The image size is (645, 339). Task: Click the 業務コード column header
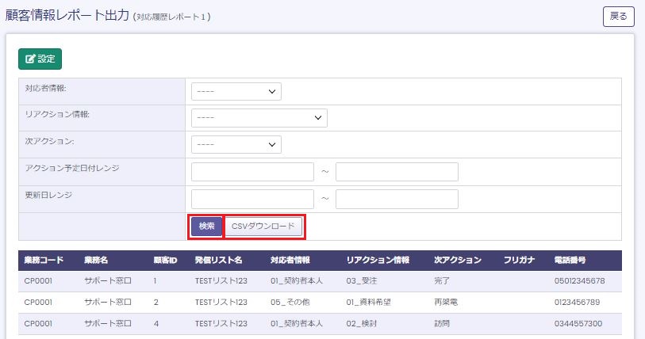click(44, 260)
